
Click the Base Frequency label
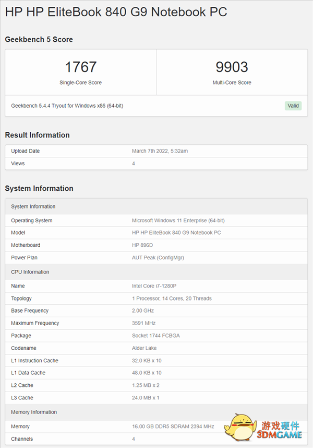tap(30, 311)
